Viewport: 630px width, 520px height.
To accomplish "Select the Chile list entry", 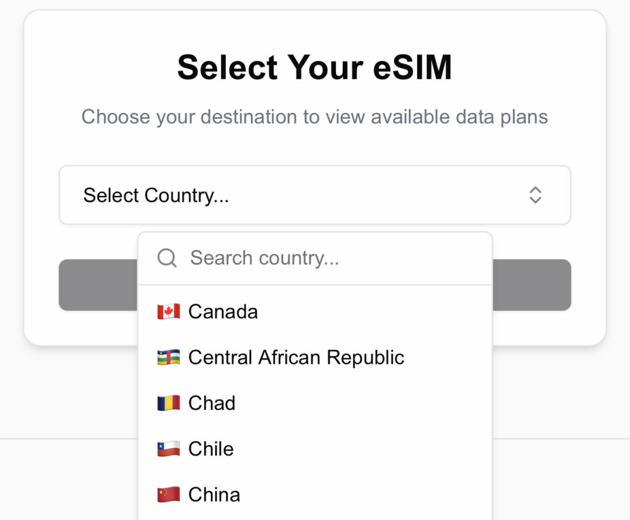I will click(x=211, y=449).
